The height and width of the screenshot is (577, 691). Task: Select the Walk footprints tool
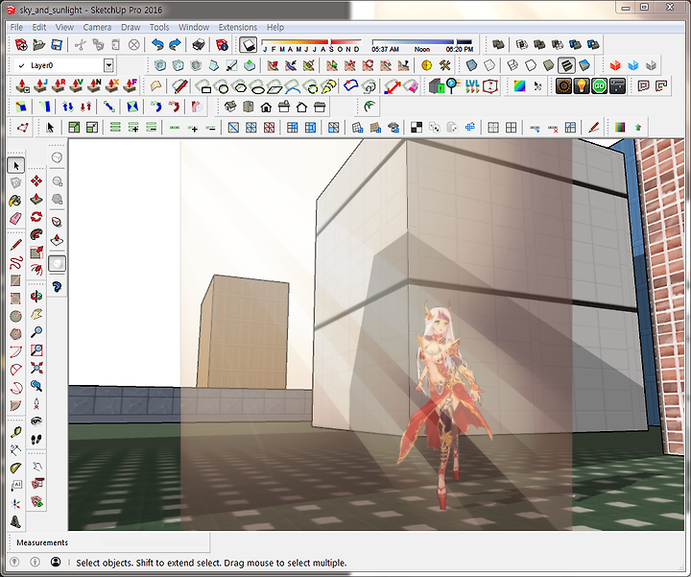[36, 439]
